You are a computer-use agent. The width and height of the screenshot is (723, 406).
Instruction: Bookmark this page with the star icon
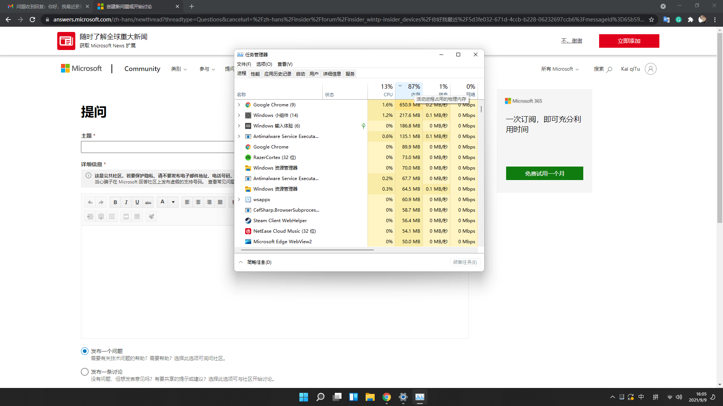651,20
